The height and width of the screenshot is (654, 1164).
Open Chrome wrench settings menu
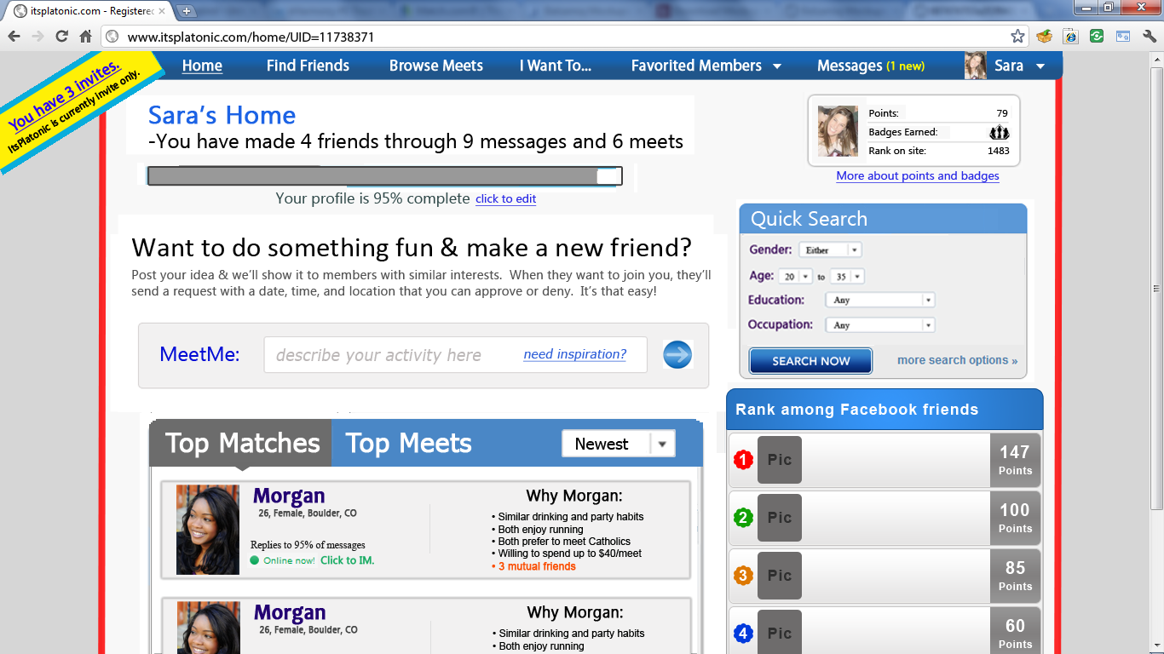(1150, 37)
